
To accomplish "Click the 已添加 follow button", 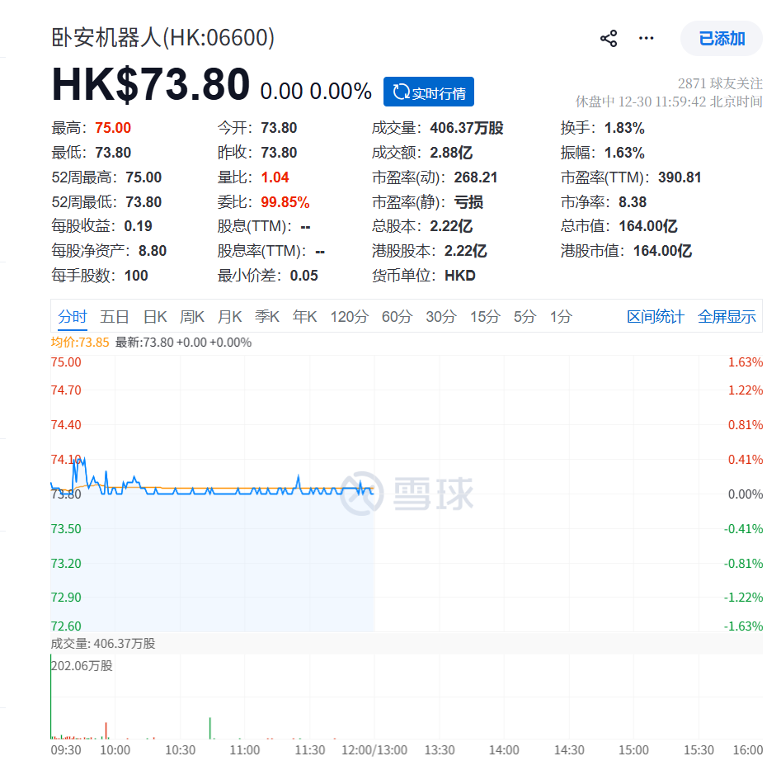I will point(721,39).
